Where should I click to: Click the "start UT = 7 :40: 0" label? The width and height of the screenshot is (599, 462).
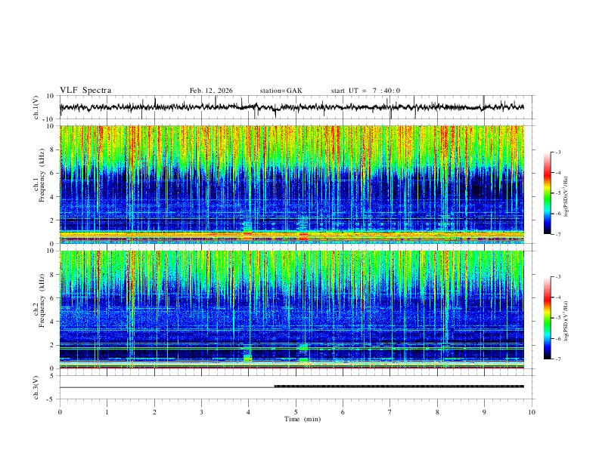pos(365,91)
